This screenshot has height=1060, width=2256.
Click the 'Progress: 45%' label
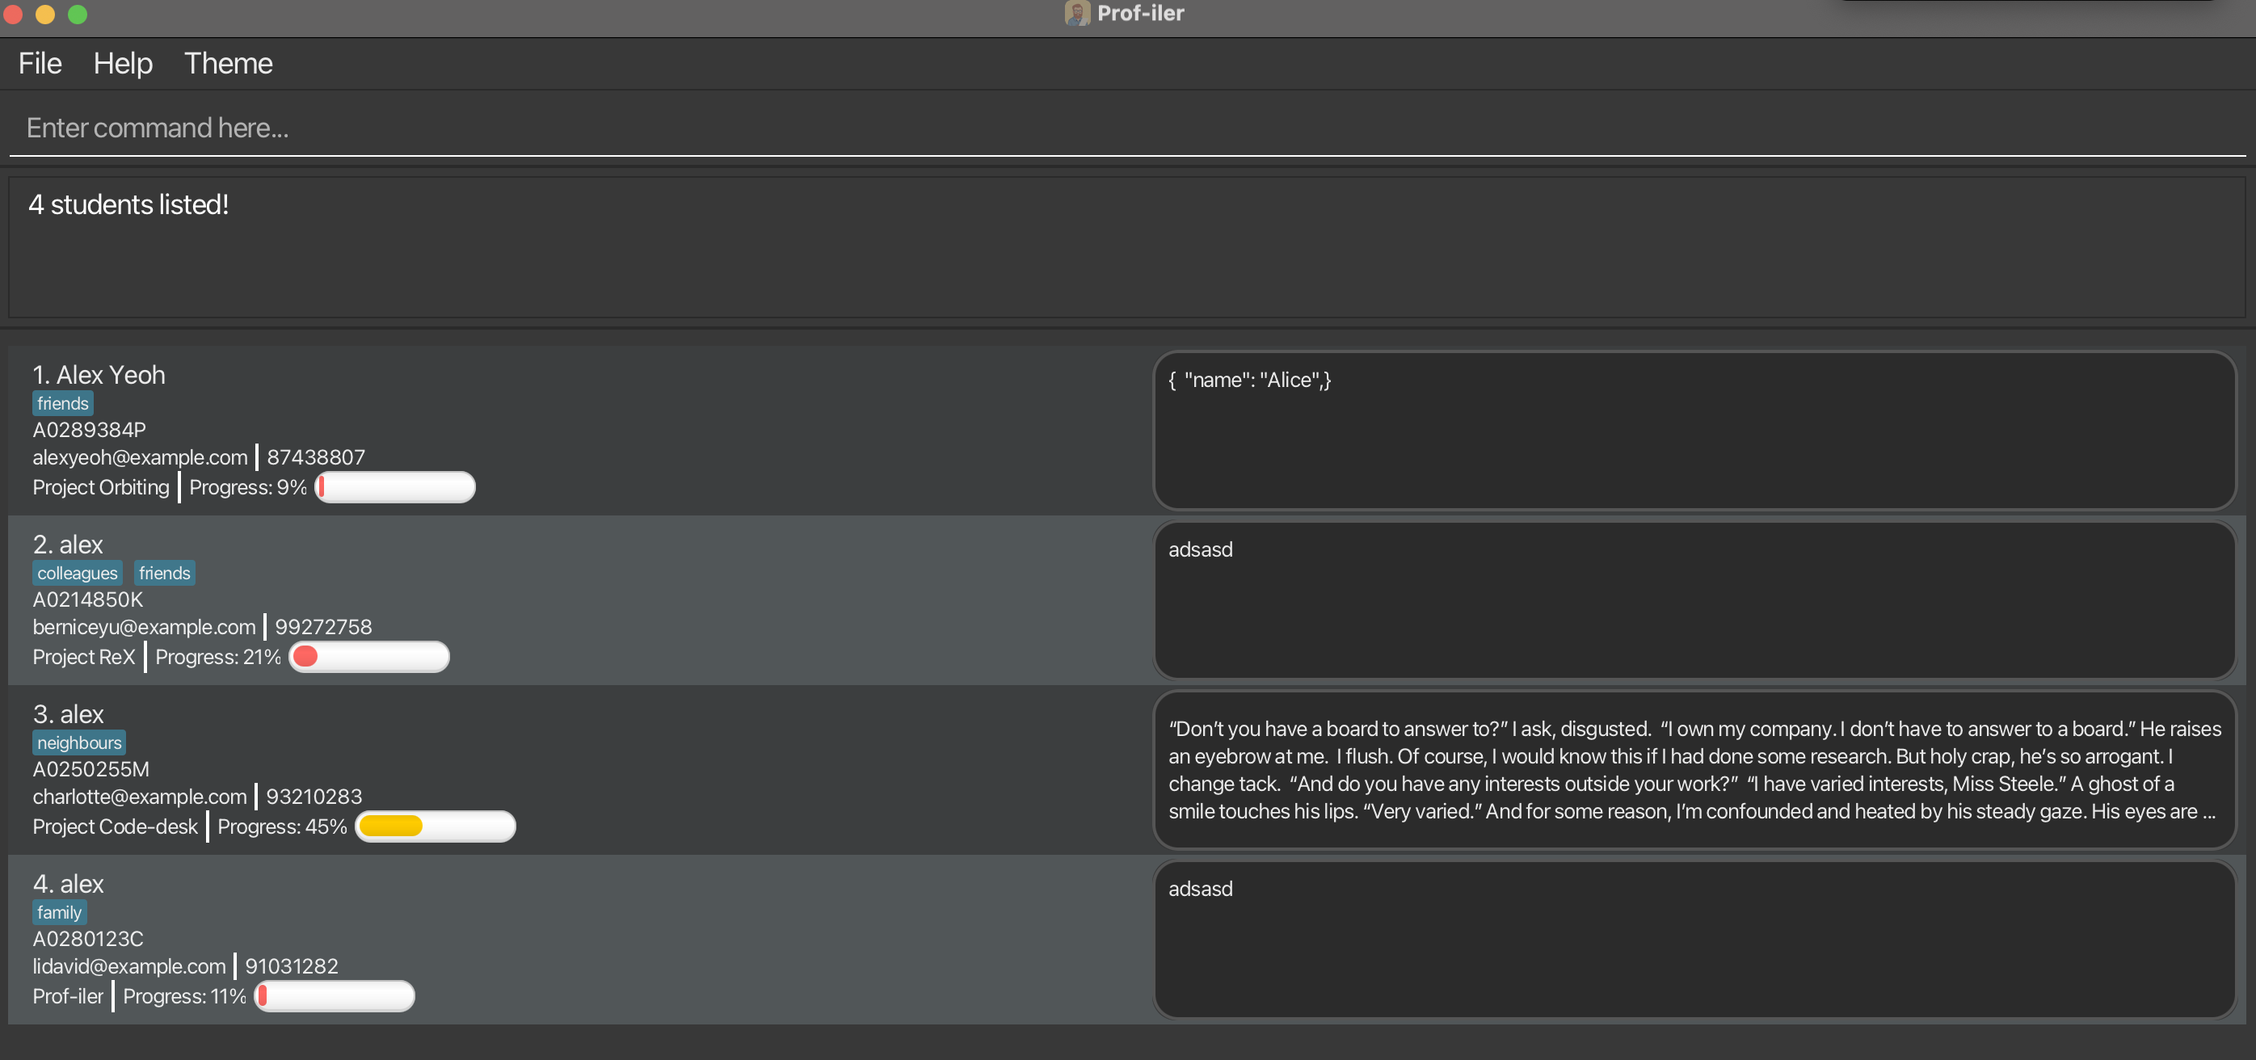click(282, 826)
